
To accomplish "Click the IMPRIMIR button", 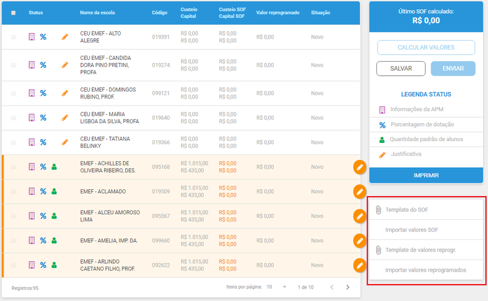I will pos(426,175).
